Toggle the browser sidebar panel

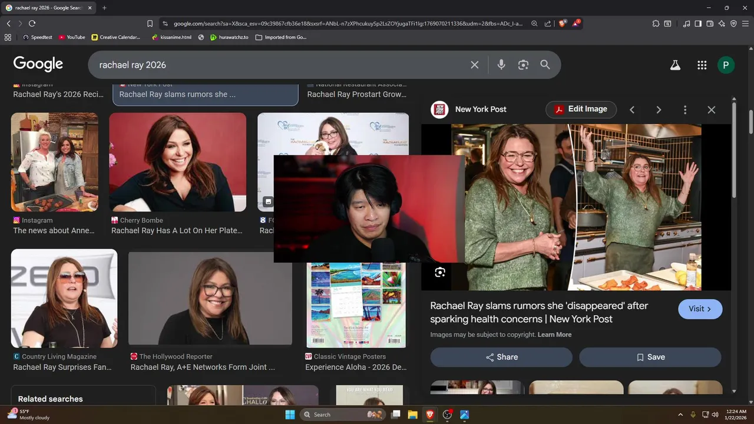pos(698,24)
